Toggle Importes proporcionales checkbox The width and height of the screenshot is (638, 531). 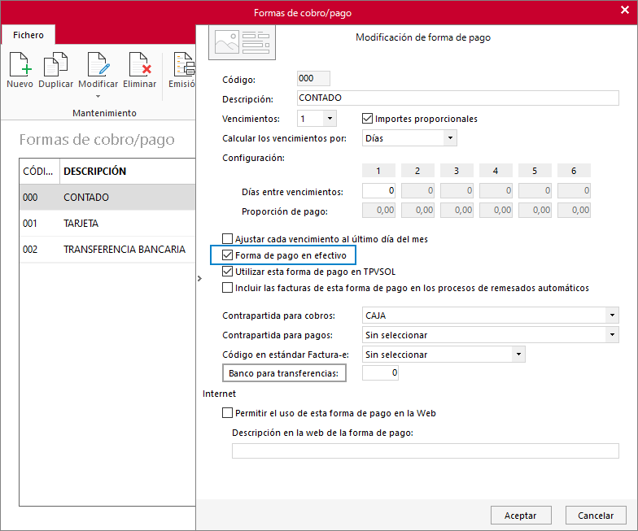click(x=367, y=119)
